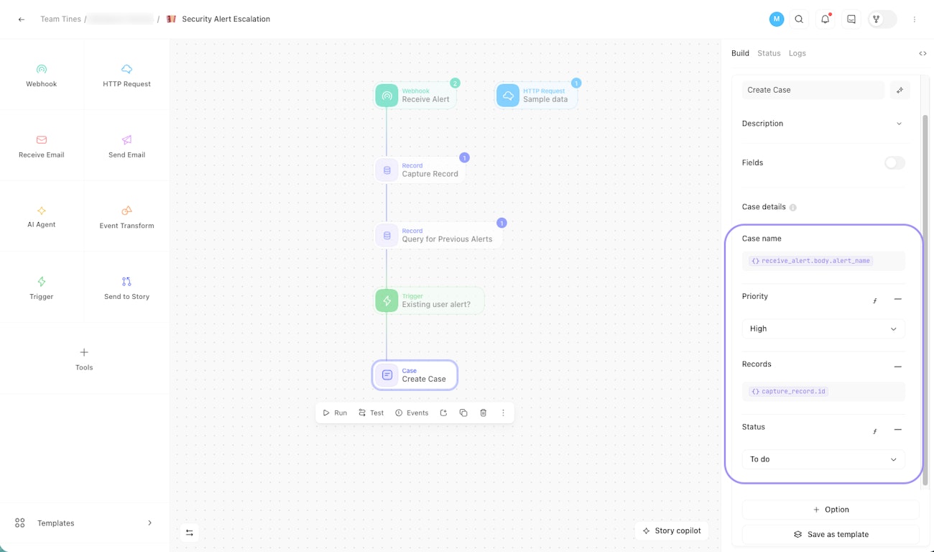
Task: Open Events for the action
Action: coord(412,413)
